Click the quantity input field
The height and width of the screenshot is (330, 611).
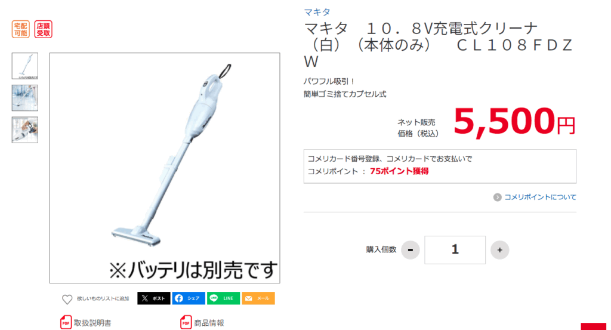[455, 250]
